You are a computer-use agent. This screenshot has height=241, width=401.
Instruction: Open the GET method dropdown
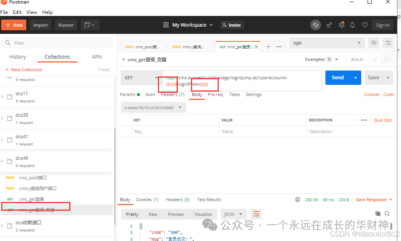[x=142, y=78]
